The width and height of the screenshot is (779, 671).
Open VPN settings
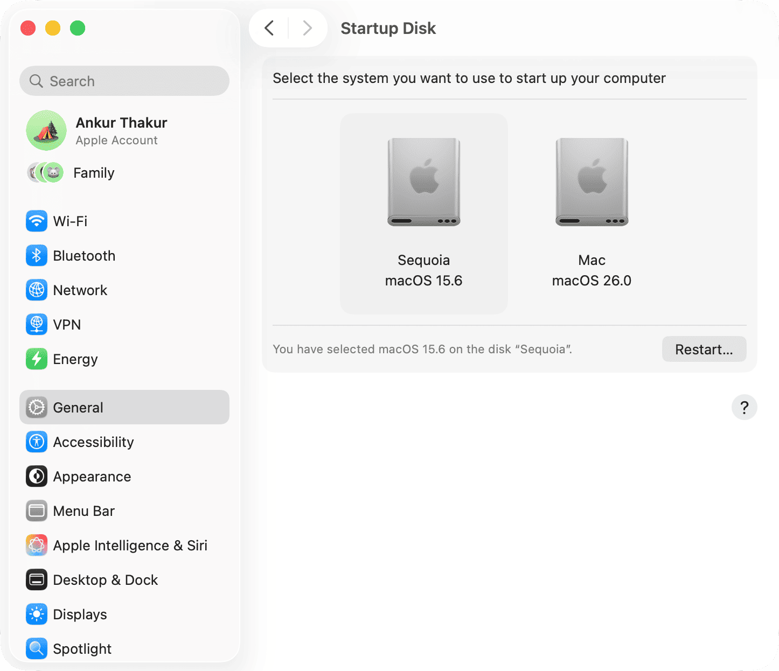tap(67, 324)
